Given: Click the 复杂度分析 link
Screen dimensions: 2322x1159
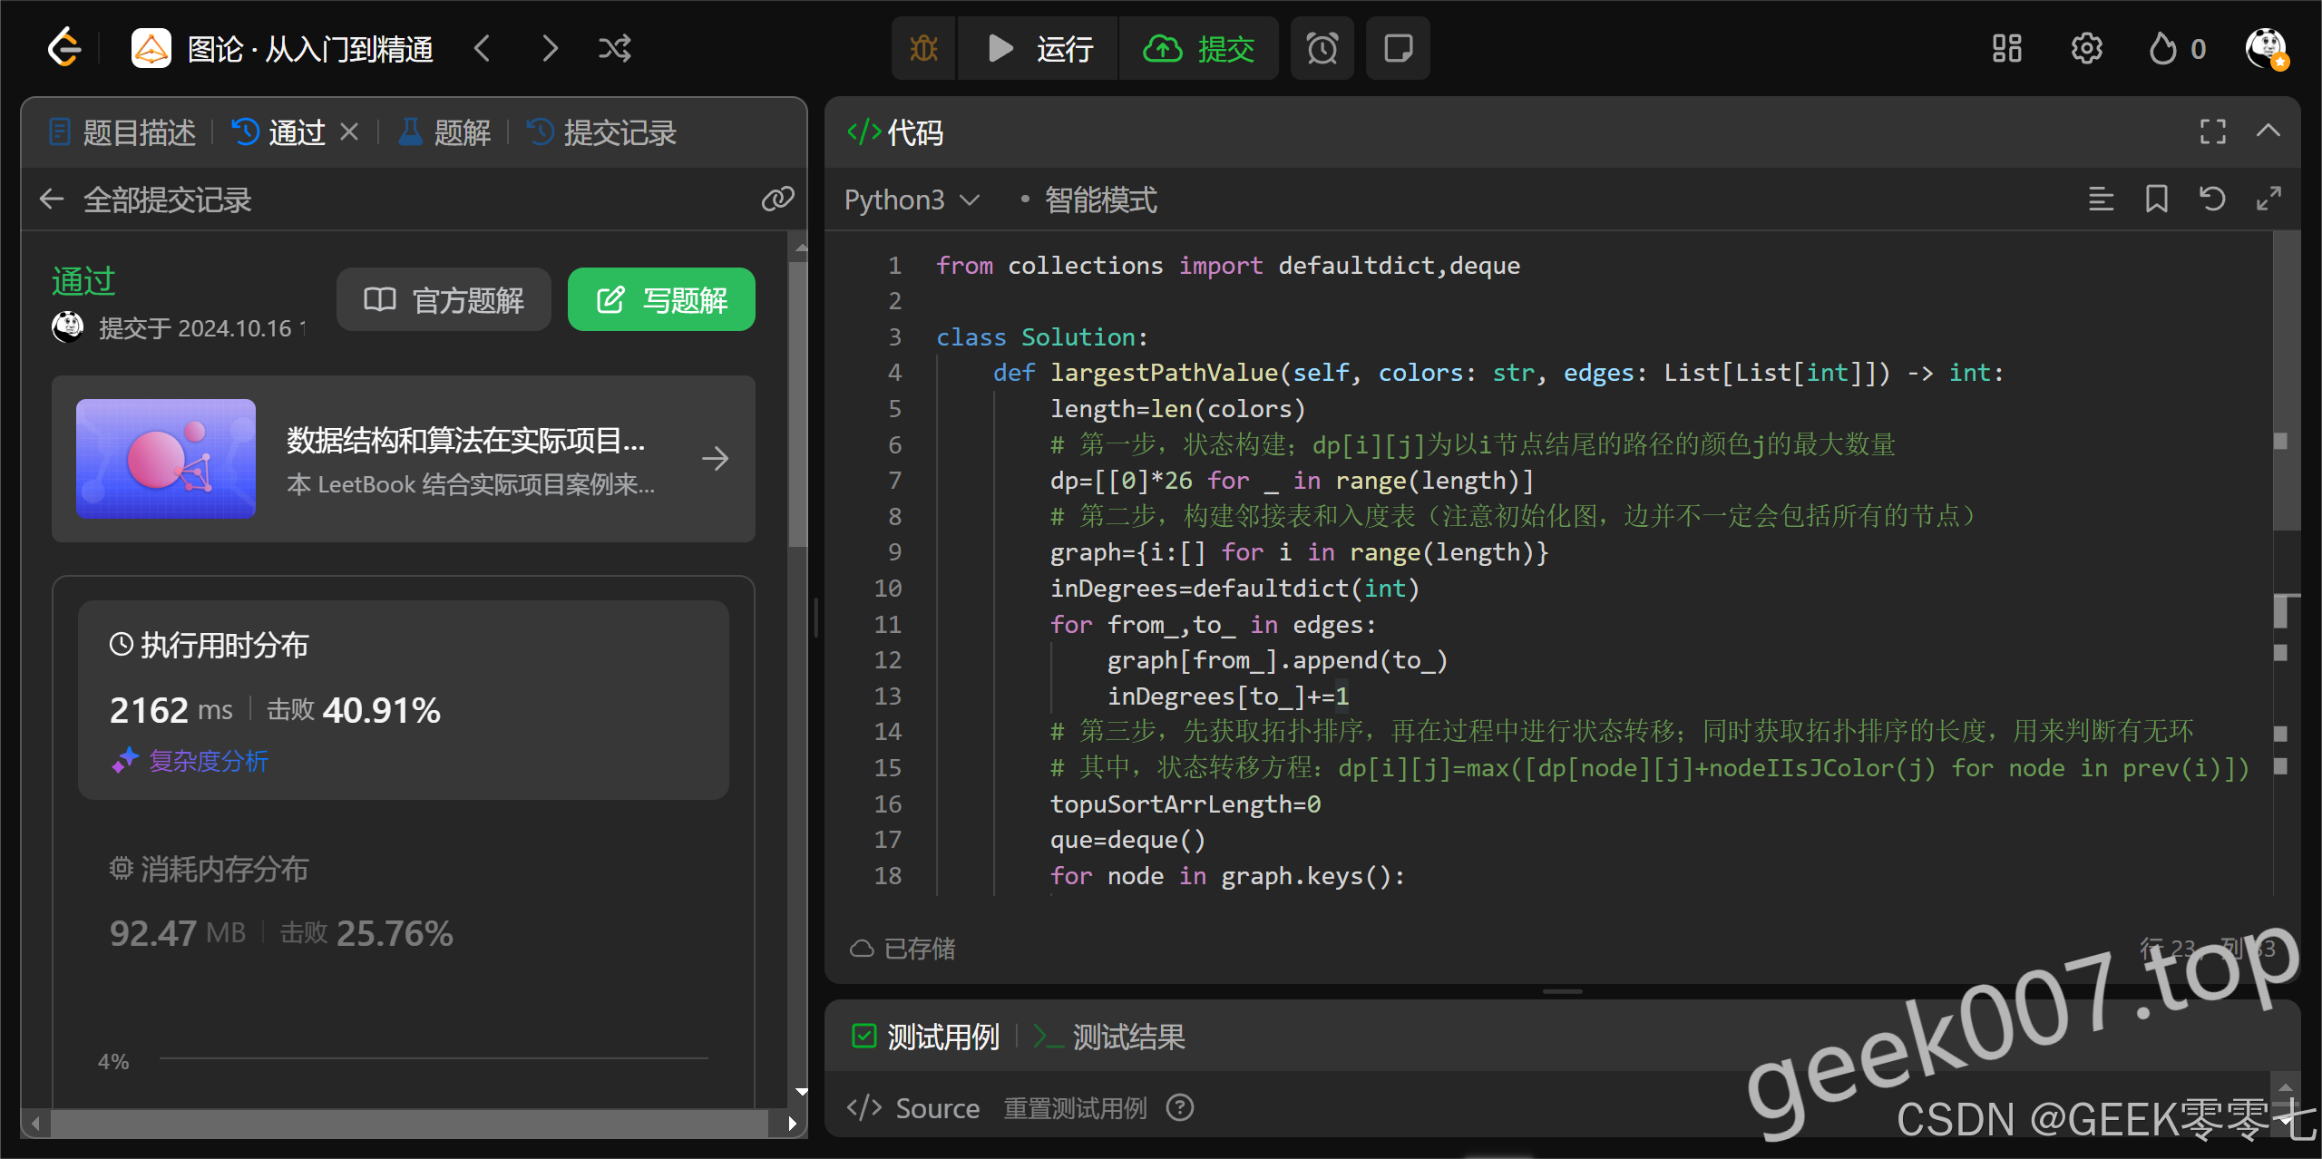Looking at the screenshot, I should 208,761.
